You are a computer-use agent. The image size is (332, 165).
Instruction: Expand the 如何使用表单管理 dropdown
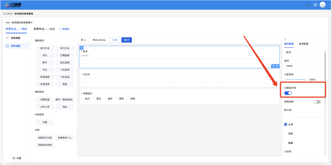(32, 23)
